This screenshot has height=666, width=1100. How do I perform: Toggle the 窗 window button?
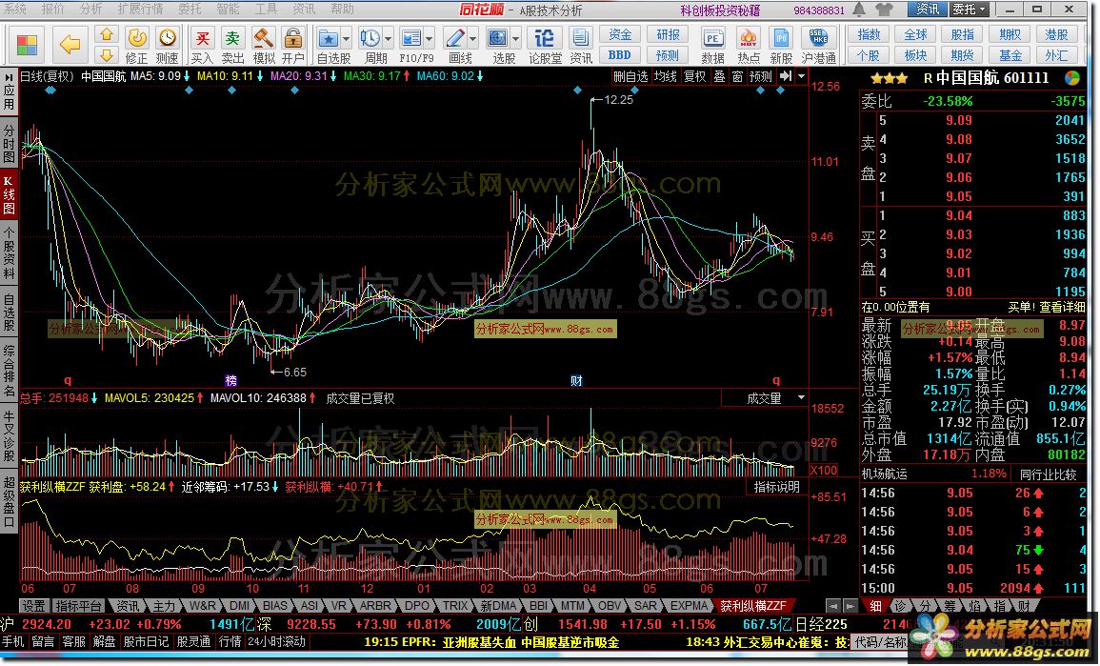click(x=737, y=76)
